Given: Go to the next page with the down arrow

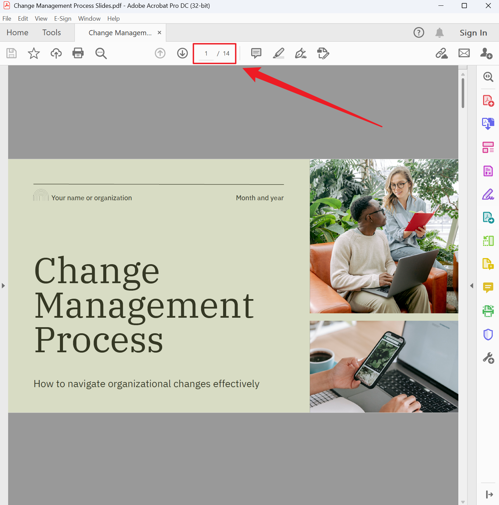Looking at the screenshot, I should coord(182,53).
